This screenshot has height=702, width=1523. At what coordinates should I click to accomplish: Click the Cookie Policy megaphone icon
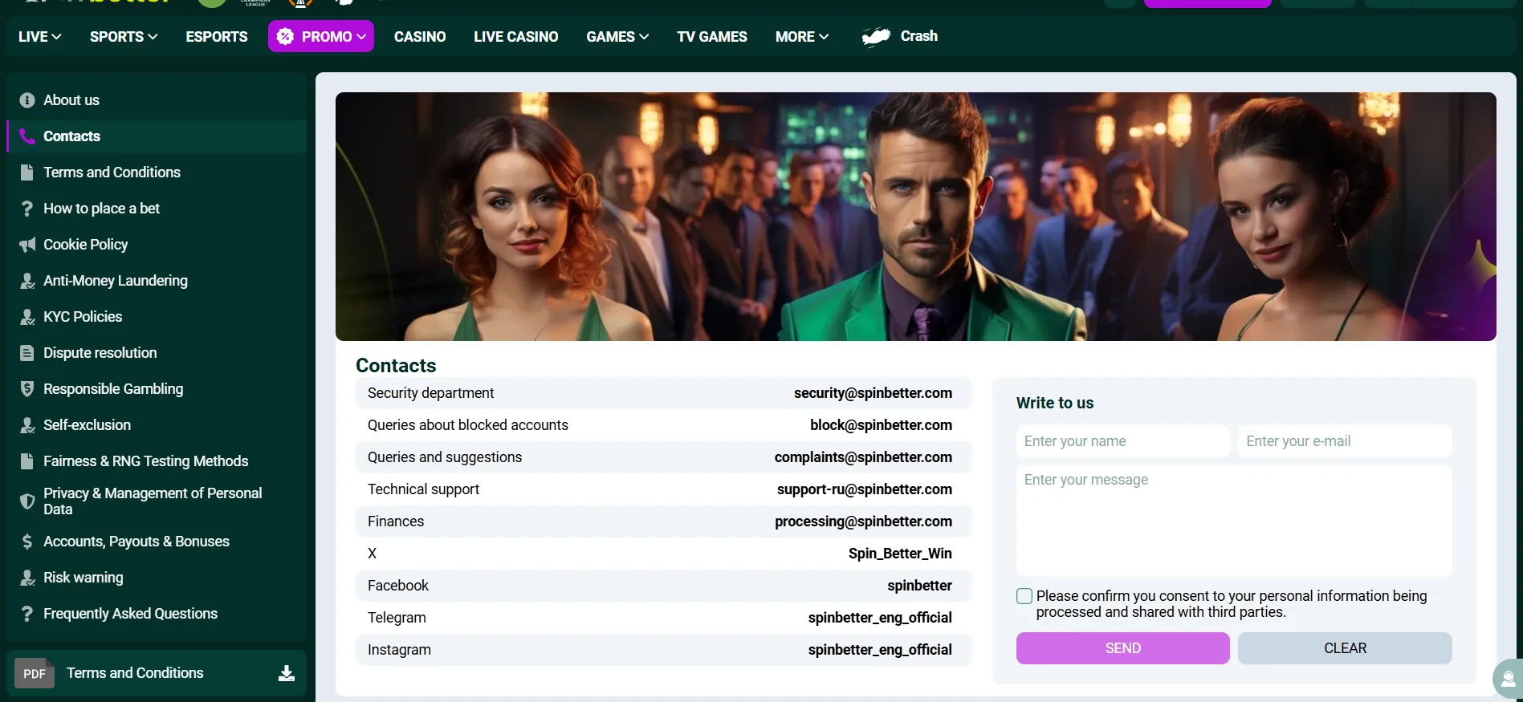click(x=27, y=245)
